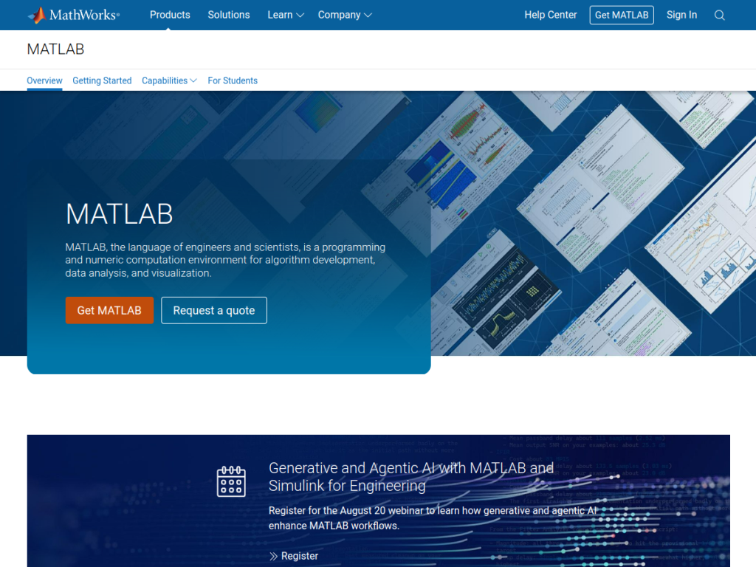Click the double-chevron icon beside Register
This screenshot has height=567, width=756.
273,556
